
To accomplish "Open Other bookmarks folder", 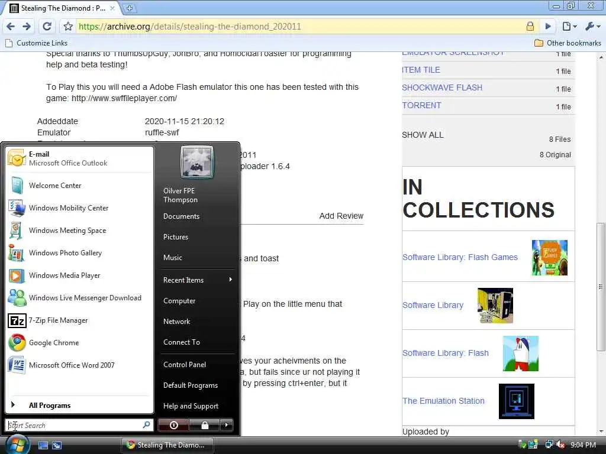I will [x=568, y=43].
